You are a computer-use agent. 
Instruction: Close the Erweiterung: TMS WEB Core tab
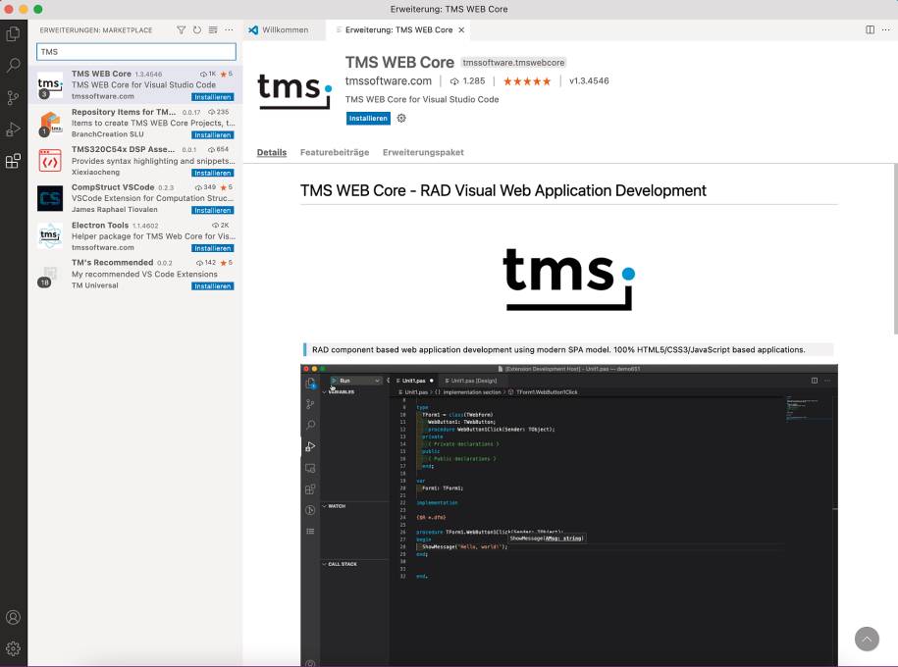[461, 29]
